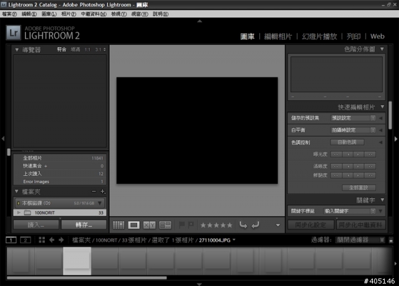Open the 圖庫 menu
This screenshot has height=286, width=399.
coord(49,14)
